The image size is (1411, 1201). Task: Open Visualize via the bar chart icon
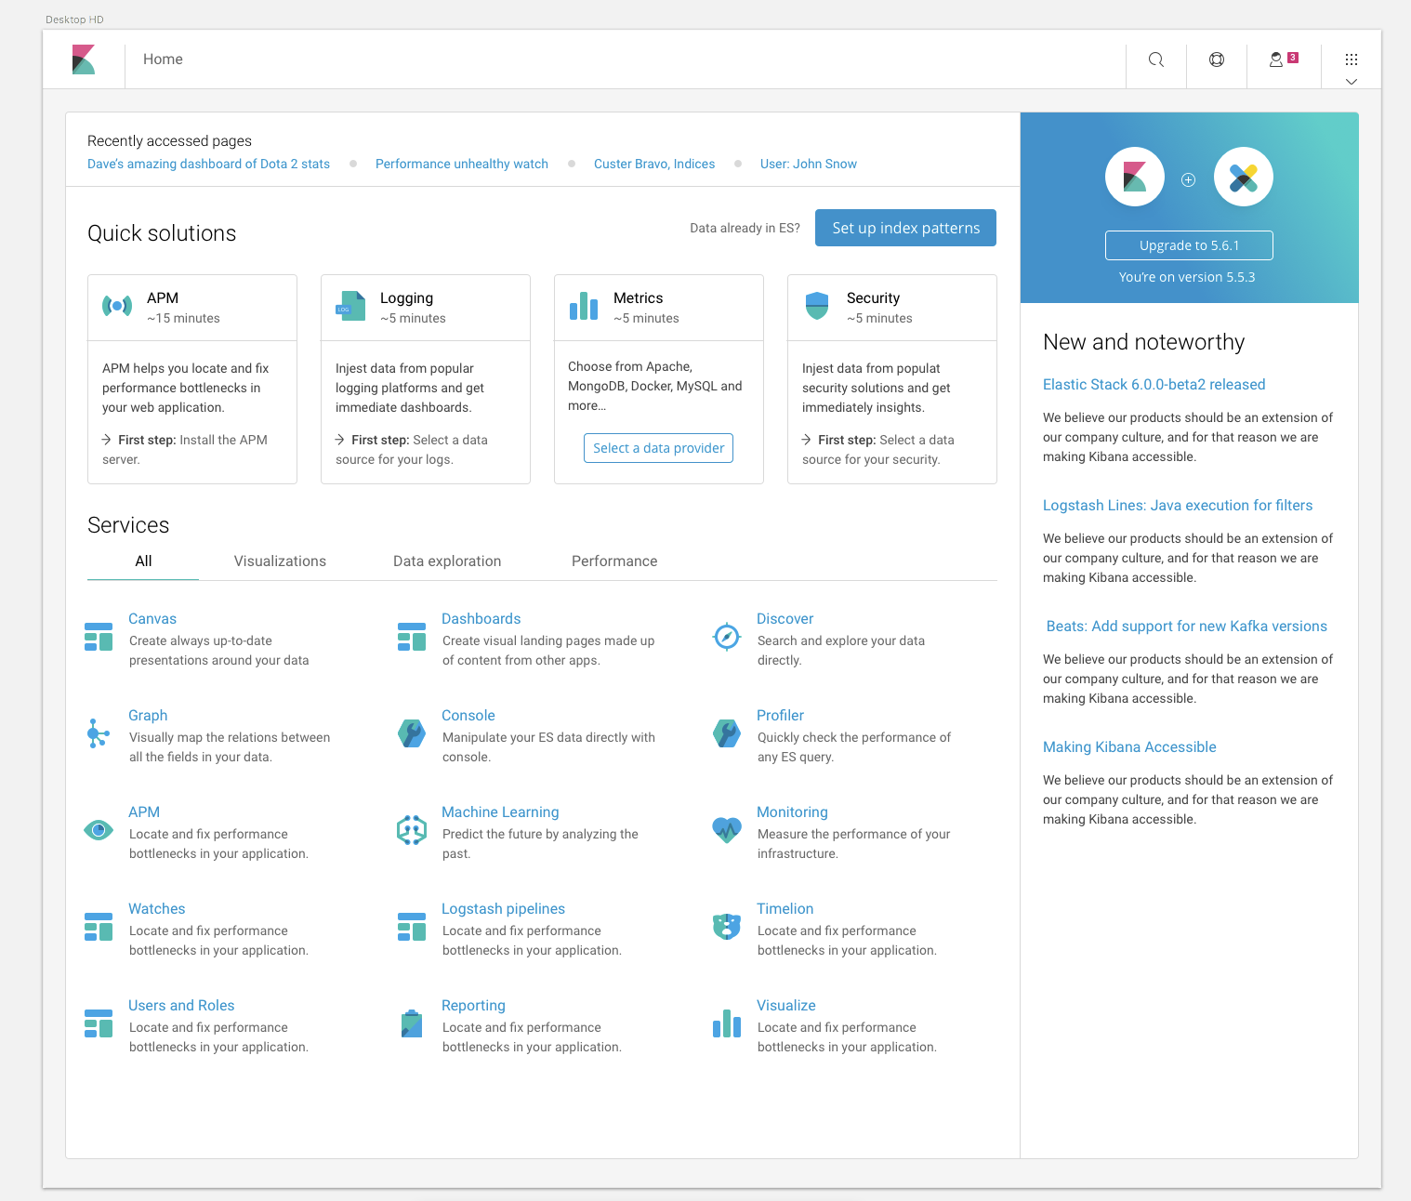(x=726, y=1023)
